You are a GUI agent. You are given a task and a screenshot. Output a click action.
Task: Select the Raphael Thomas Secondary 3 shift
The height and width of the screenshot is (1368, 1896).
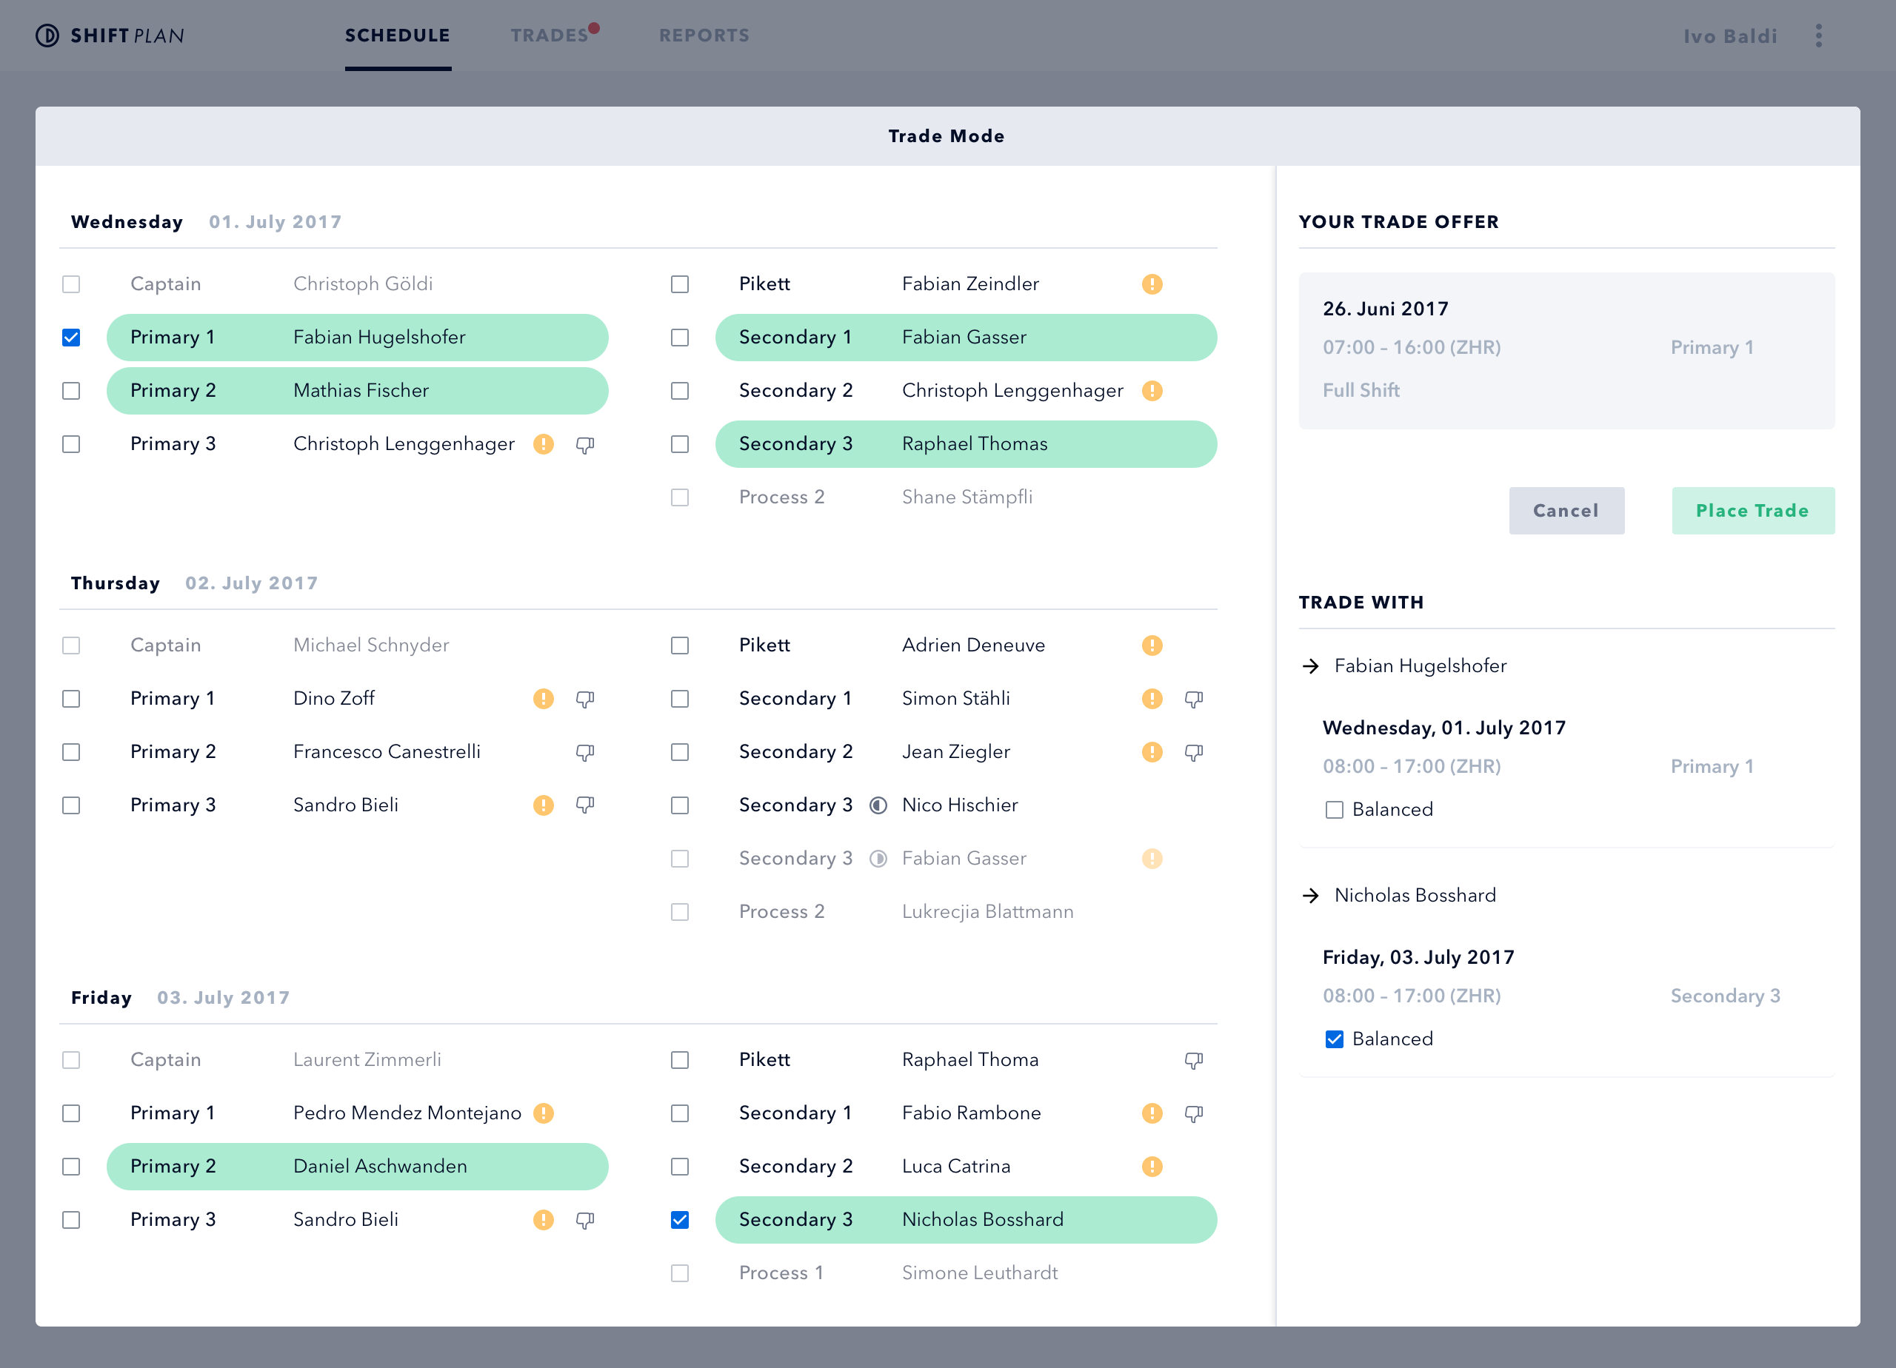coord(966,445)
